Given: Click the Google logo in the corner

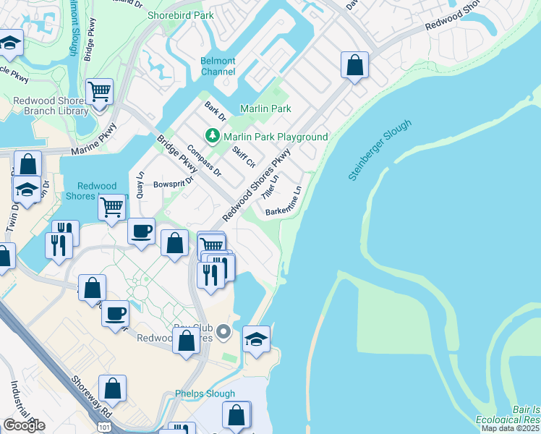Looking at the screenshot, I should coord(24,425).
